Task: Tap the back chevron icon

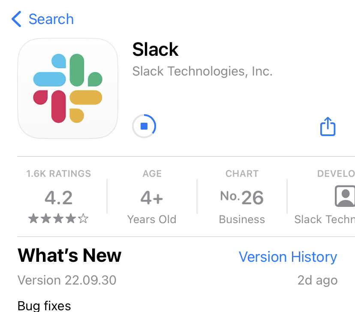Action: [16, 19]
